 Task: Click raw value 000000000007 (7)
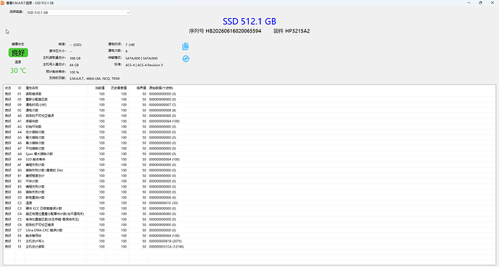(162, 105)
